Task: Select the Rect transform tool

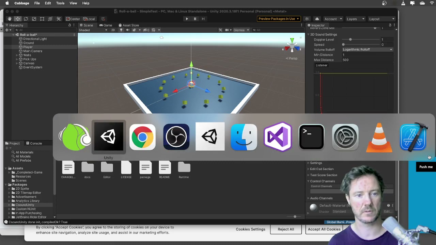Action: tap(42, 19)
